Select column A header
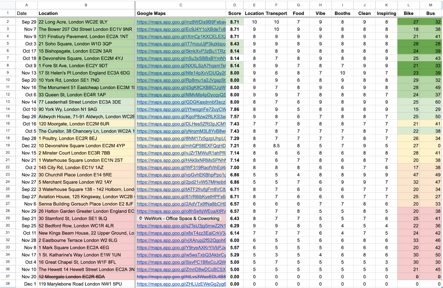 coord(27,5)
